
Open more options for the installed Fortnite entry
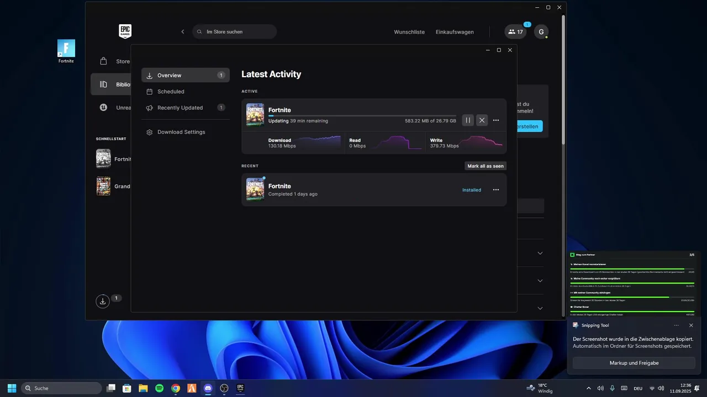496,190
